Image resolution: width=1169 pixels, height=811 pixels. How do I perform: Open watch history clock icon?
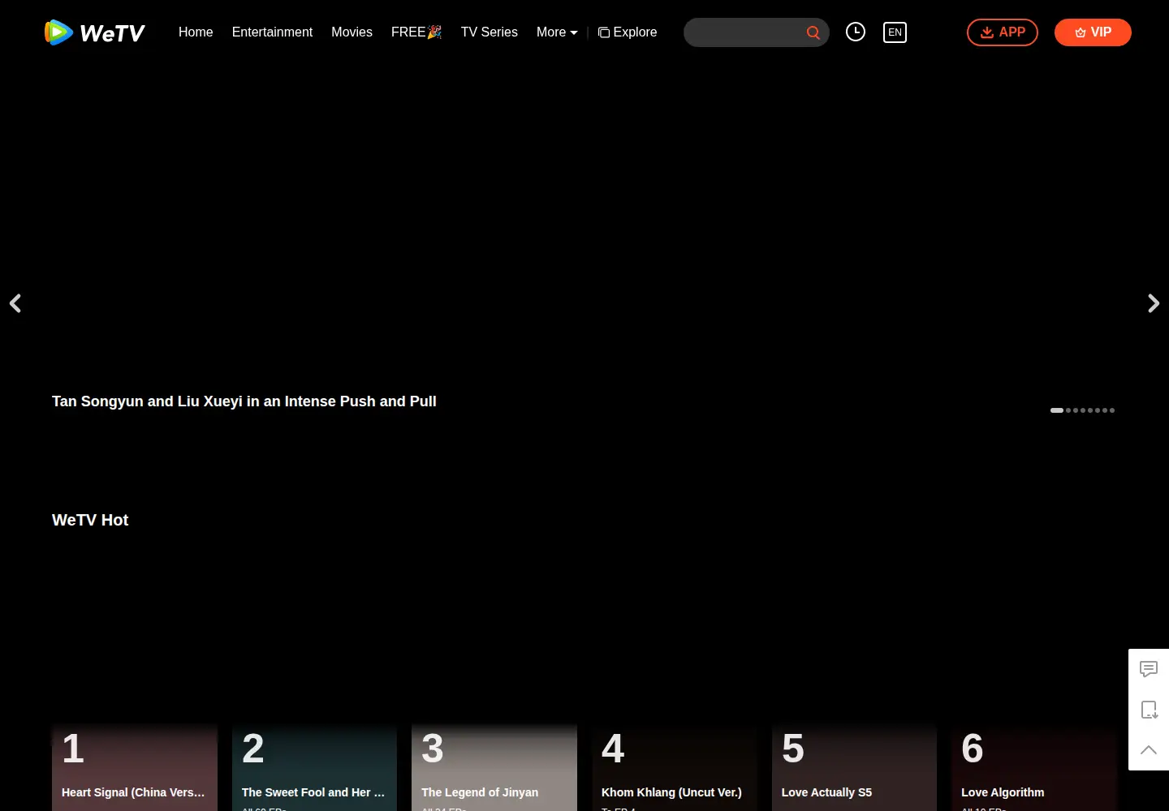pos(856,32)
